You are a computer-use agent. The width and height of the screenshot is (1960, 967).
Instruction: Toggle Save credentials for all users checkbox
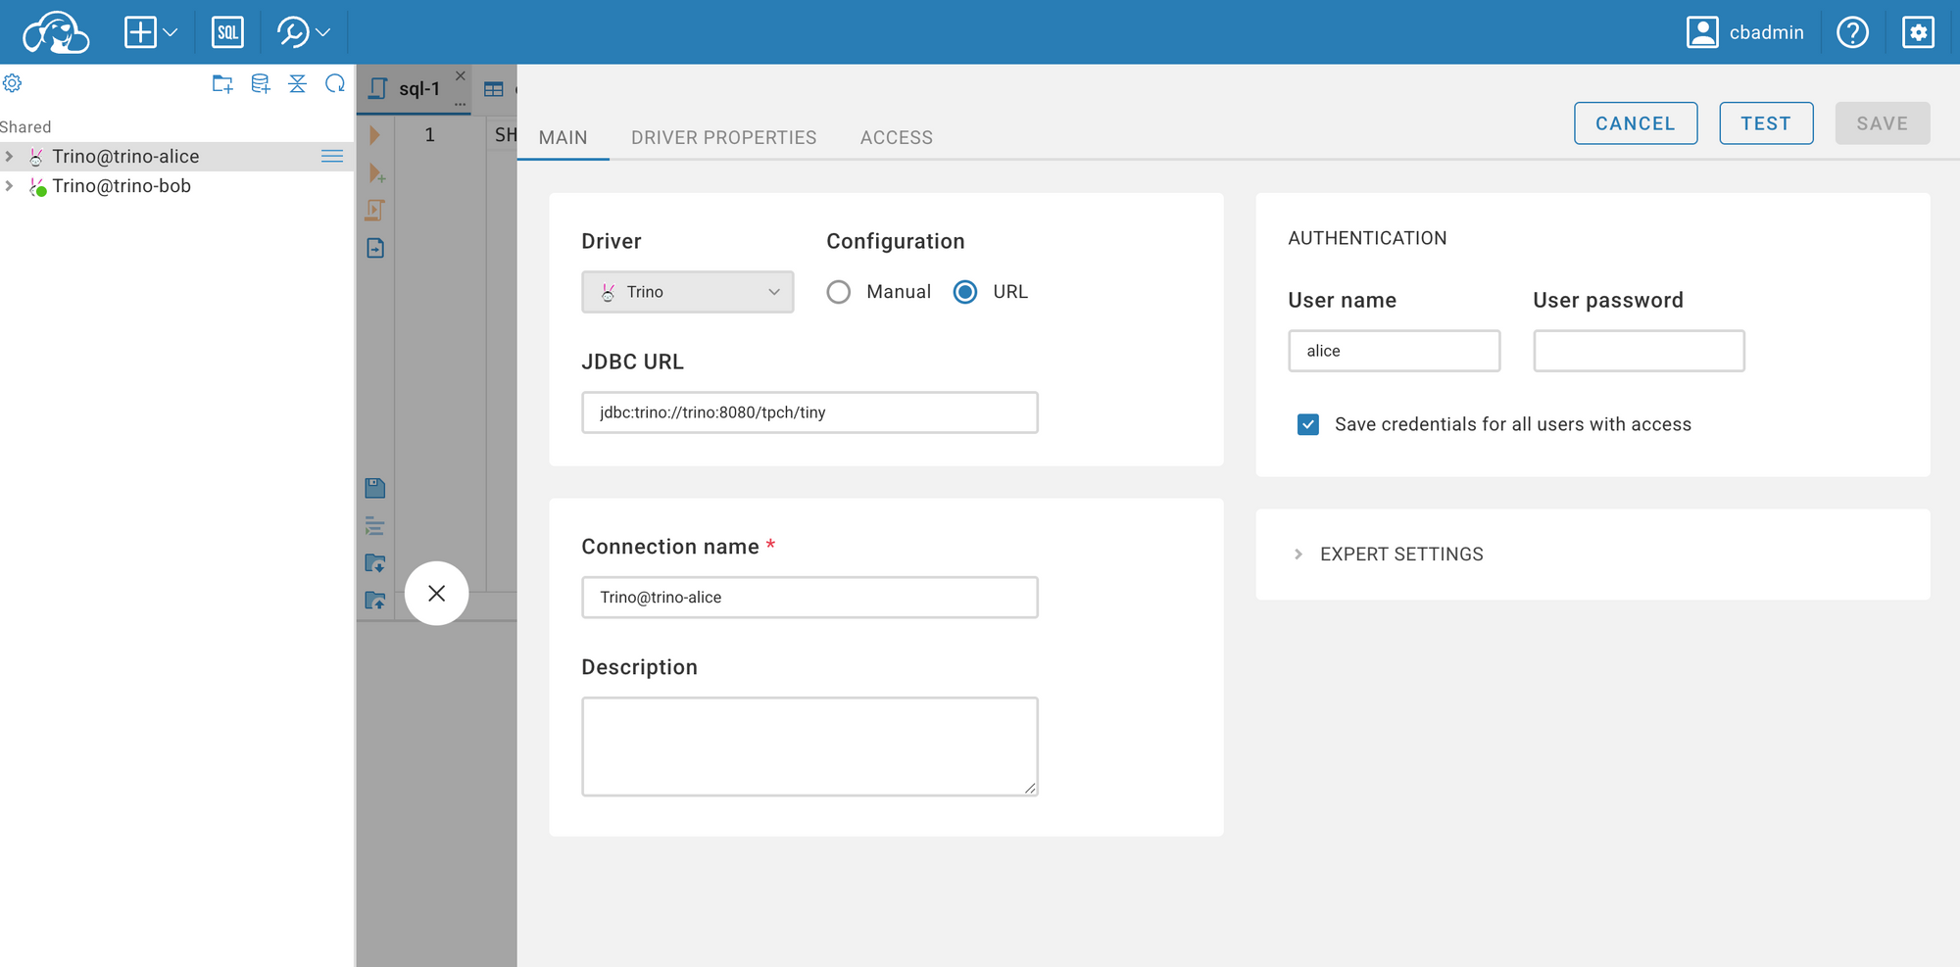click(1308, 424)
